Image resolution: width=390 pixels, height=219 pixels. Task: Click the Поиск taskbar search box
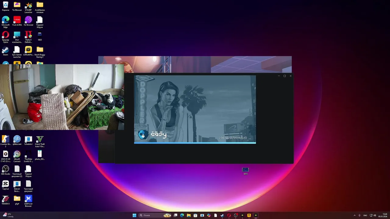click(155, 215)
